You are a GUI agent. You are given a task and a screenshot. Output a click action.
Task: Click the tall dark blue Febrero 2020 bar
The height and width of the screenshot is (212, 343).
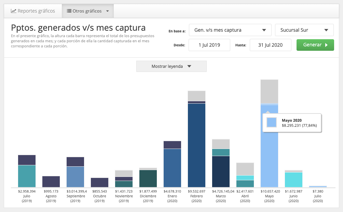coord(196,145)
